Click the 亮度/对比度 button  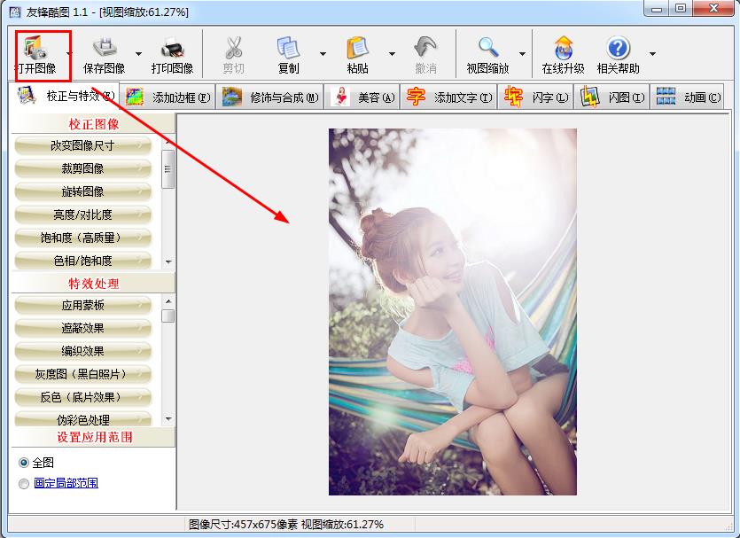click(82, 214)
